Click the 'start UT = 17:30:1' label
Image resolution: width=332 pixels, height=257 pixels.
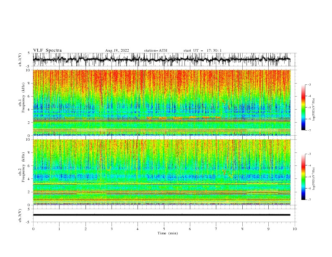tap(202, 50)
